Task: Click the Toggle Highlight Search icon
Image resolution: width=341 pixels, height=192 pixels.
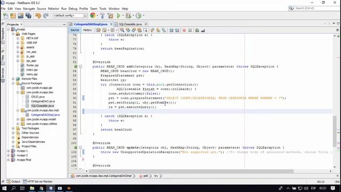Action: 140,30
